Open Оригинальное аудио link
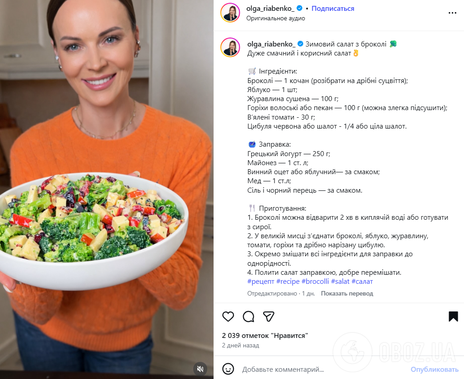Viewport: 464px width, 379px height. [x=276, y=18]
